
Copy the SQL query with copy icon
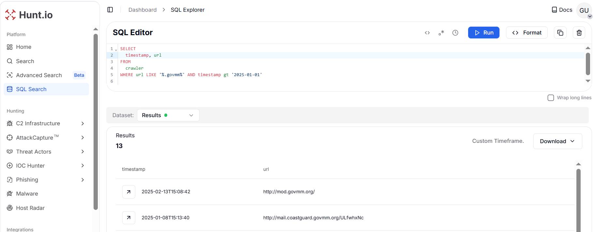point(560,33)
